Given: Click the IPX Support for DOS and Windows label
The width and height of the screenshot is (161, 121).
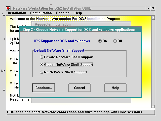Looking at the screenshot, I should (62, 41).
